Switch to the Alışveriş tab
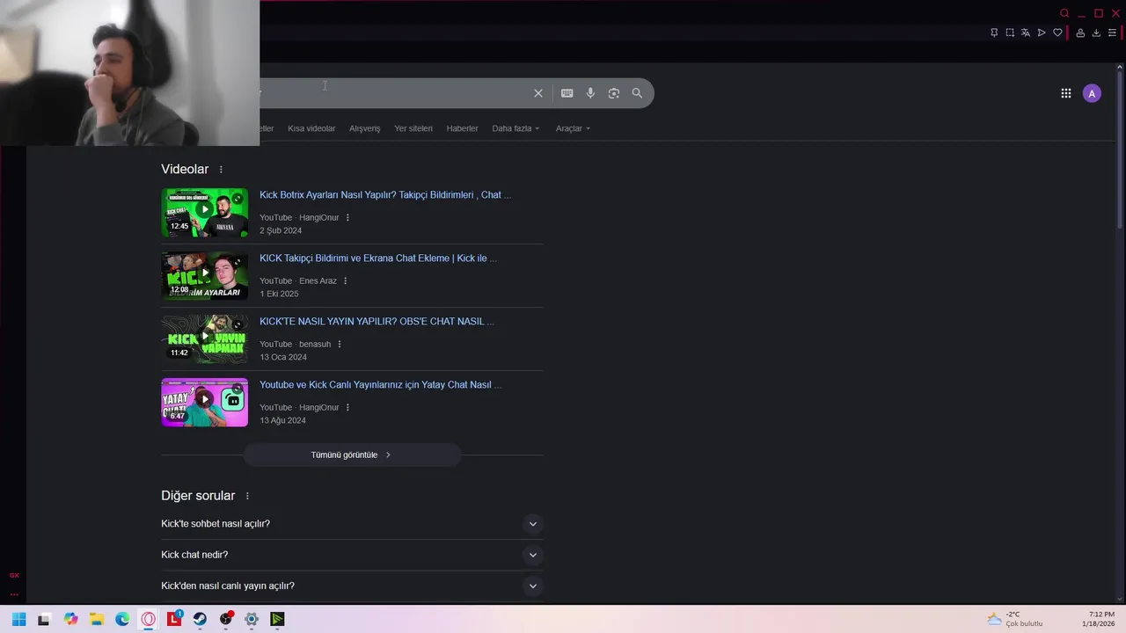1126x633 pixels. click(x=364, y=128)
